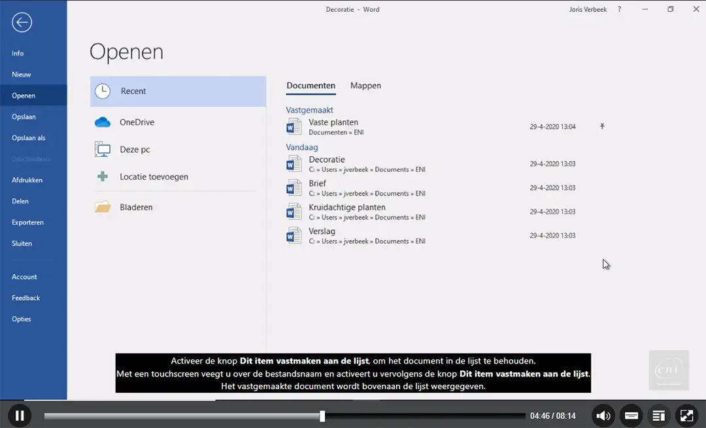Viewport: 706px width, 428px height.
Task: Select Nieuw in the sidebar
Action: click(33, 74)
